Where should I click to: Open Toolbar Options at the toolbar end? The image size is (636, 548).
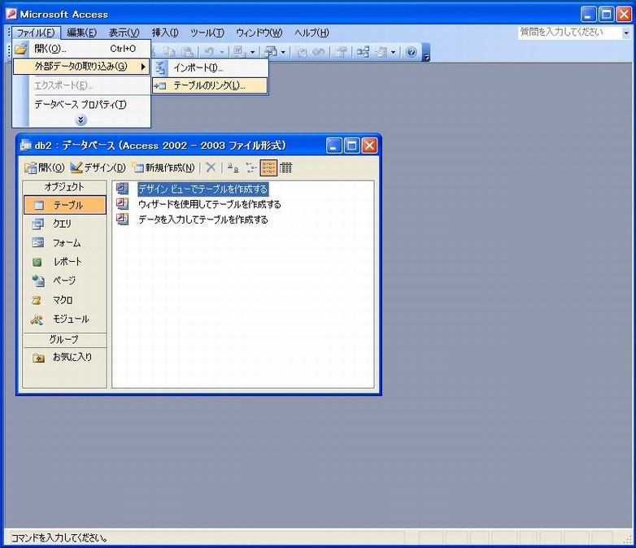point(426,52)
